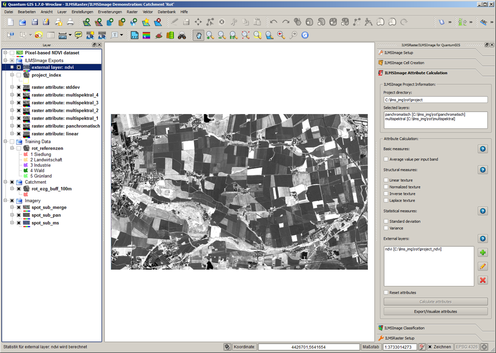Viewport: 496px width, 353px height.
Task: Open the Raster menu
Action: (132, 12)
